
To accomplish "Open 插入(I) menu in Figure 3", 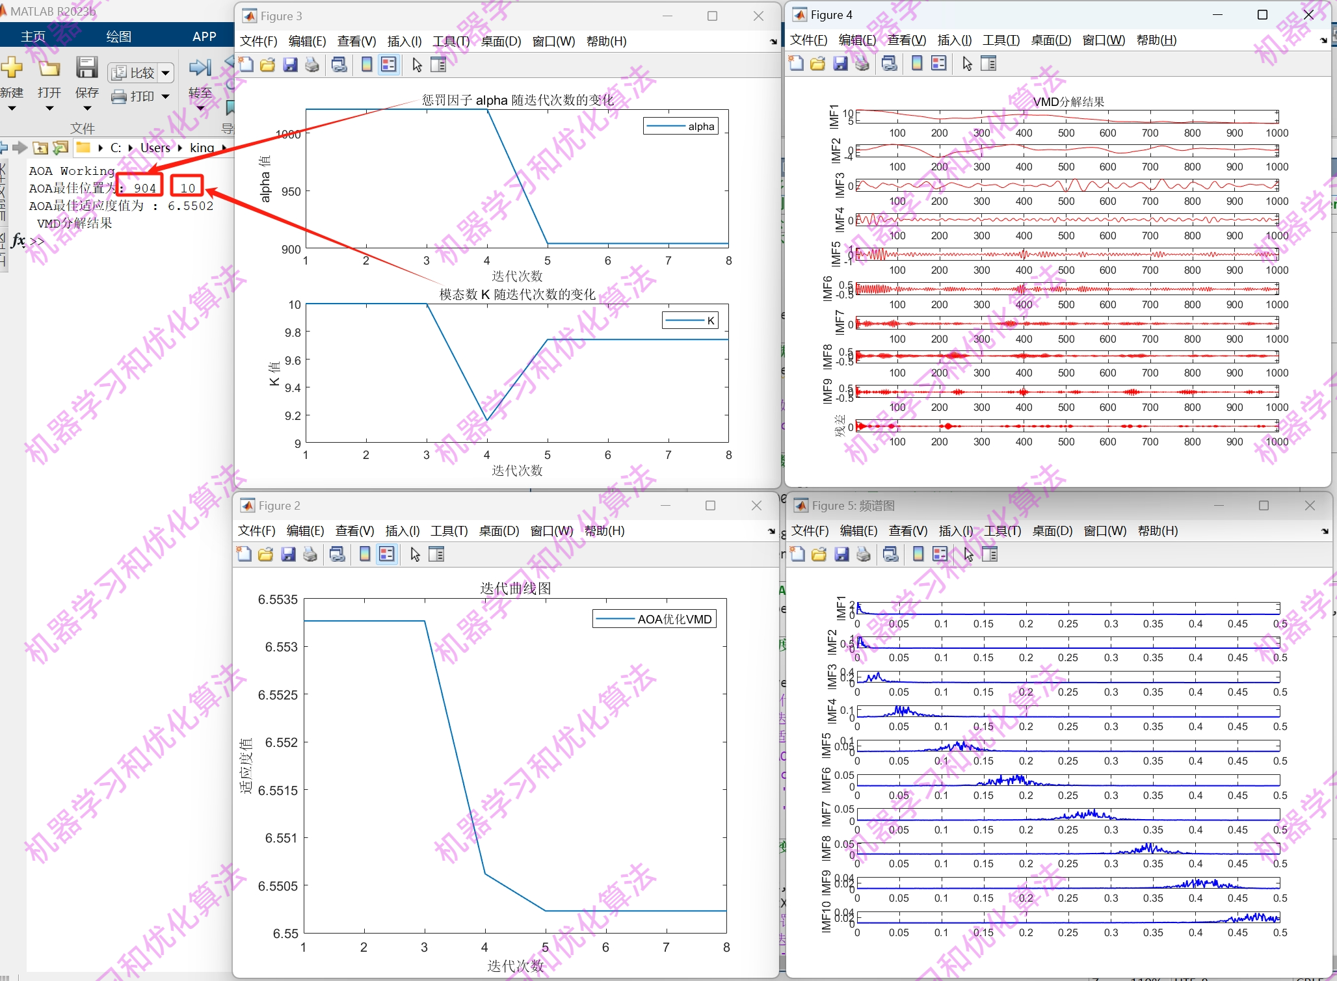I will 404,42.
